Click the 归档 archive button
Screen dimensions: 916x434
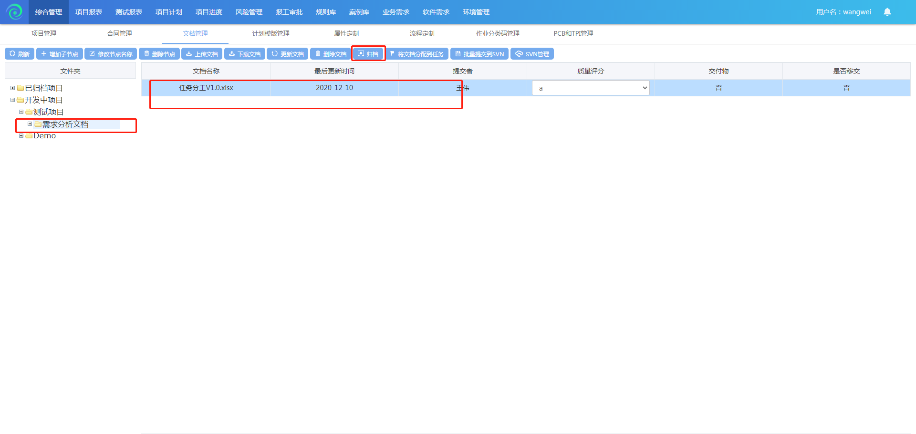point(368,54)
